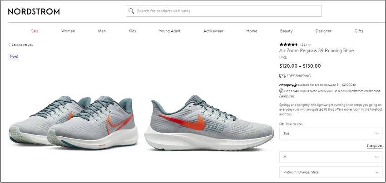Screen dimensions: 386x183
Task: Open the Kids menu
Action: point(132,31)
